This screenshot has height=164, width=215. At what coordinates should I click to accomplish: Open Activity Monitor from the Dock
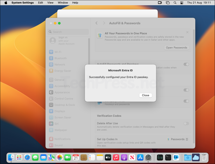pyautogui.click(x=160, y=158)
